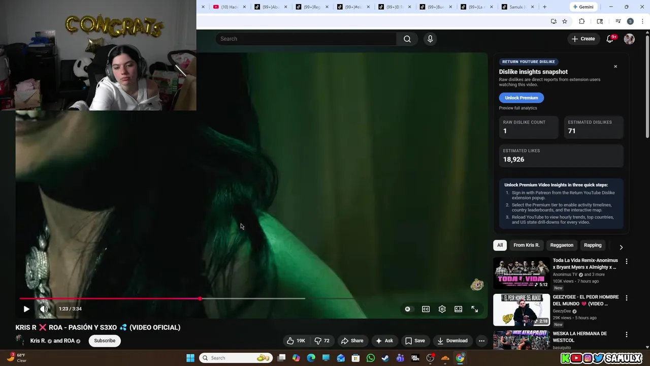The width and height of the screenshot is (650, 366).
Task: Open Task View on taskbar
Action: pyautogui.click(x=281, y=358)
